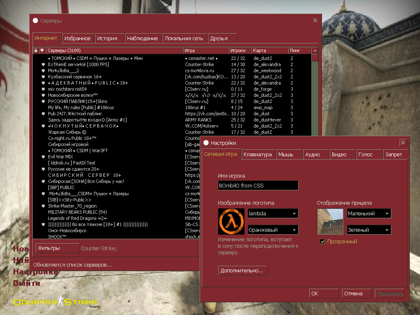Click shield icon beside Русские не сдаются 20+
This screenshot has width=420, height=315.
43,169
